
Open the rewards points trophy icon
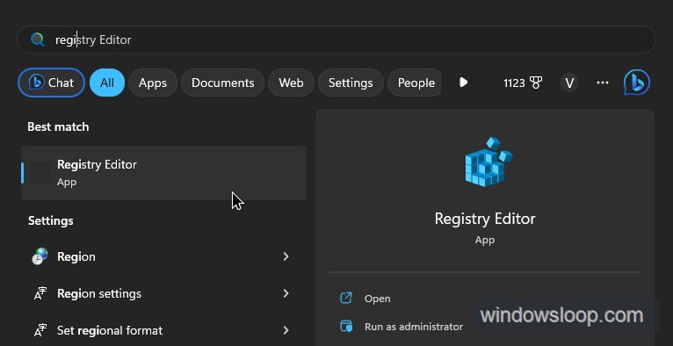pos(536,83)
